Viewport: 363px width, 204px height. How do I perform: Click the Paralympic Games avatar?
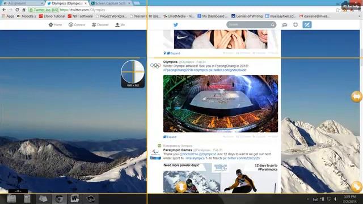click(155, 155)
